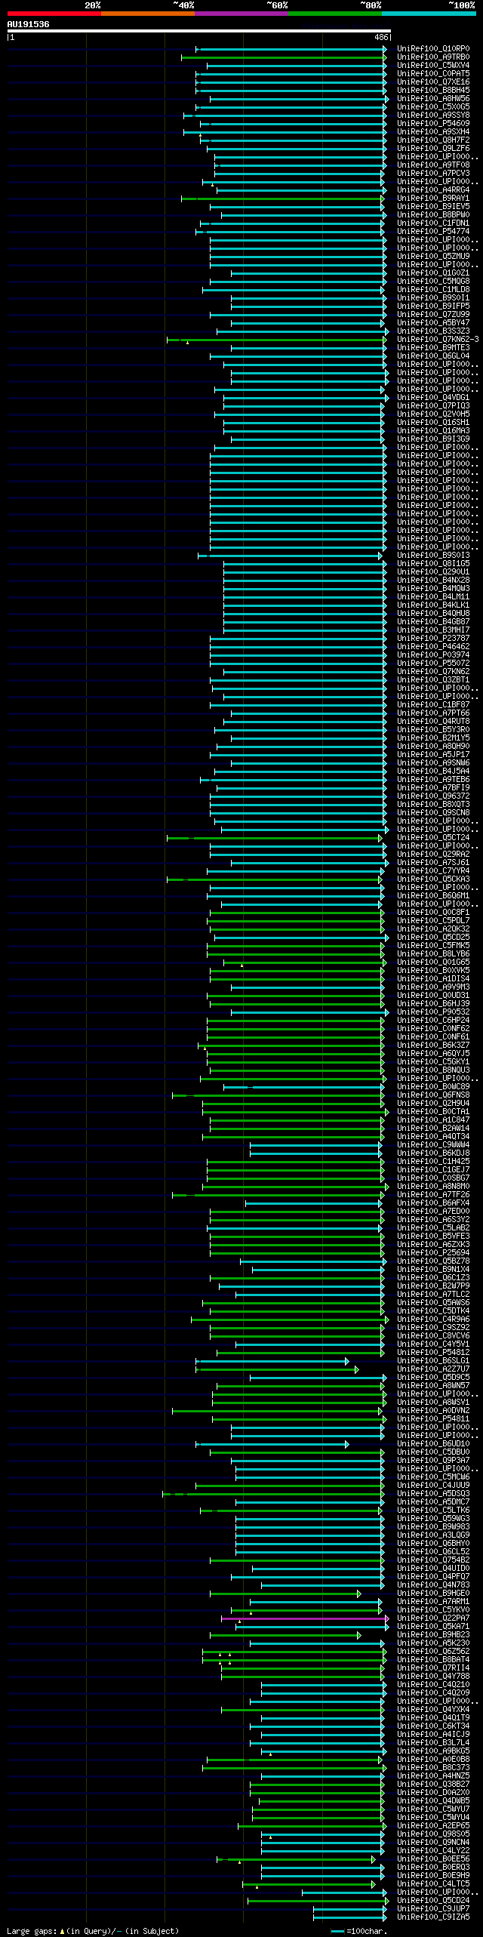Select the UniRef100_Q22PA7 label
This screenshot has height=1937, width=483.
tap(433, 1618)
